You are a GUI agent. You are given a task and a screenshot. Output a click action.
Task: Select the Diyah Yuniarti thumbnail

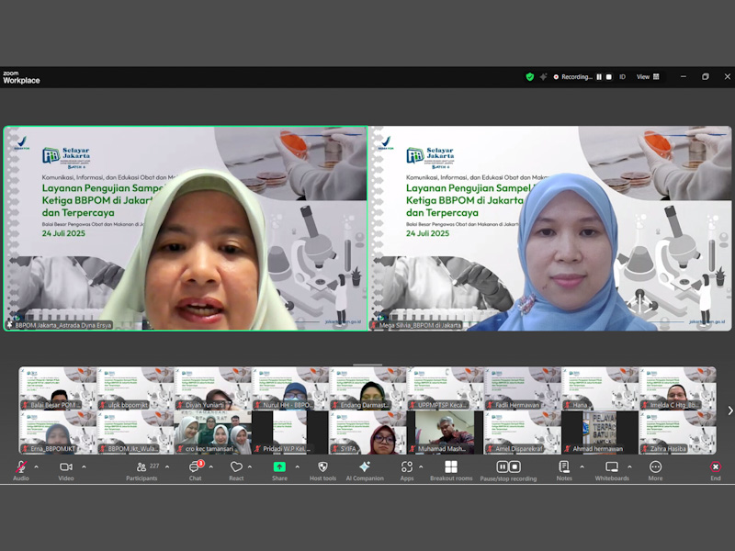tap(212, 388)
